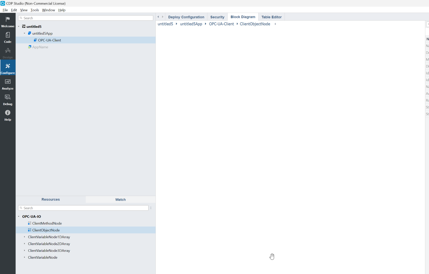Go to OPC-UA-Client in breadcrumb

pyautogui.click(x=221, y=24)
